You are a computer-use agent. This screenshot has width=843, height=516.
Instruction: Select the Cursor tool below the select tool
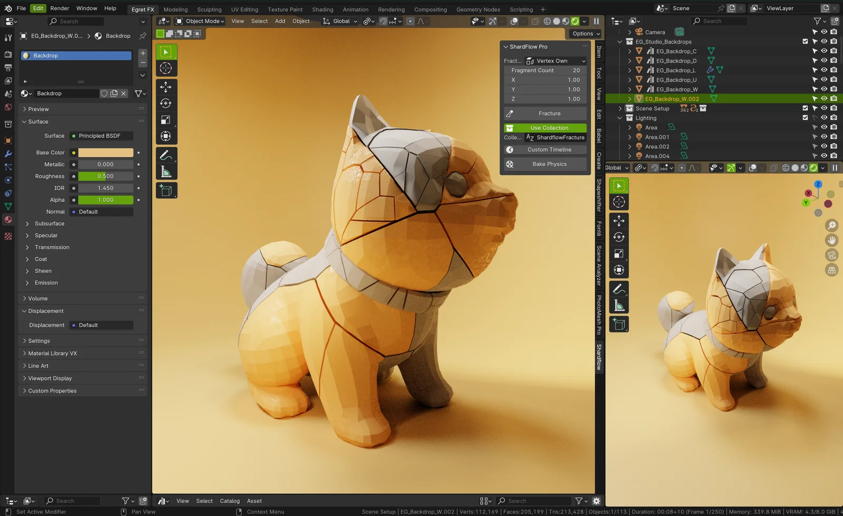pyautogui.click(x=166, y=68)
